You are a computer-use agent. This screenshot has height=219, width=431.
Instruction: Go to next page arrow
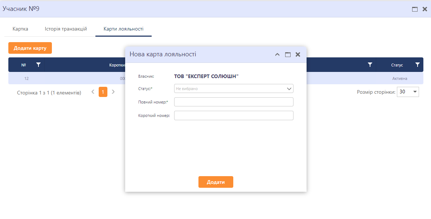point(113,92)
